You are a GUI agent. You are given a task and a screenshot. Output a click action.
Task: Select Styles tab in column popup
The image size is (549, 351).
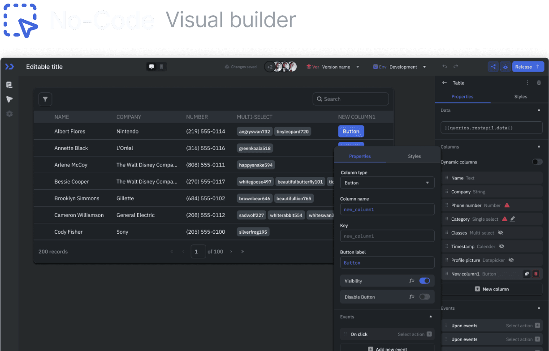pos(414,156)
